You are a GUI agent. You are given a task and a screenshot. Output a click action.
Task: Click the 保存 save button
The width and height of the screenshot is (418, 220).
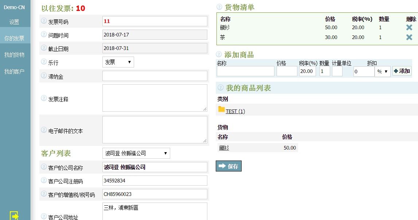pyautogui.click(x=228, y=166)
